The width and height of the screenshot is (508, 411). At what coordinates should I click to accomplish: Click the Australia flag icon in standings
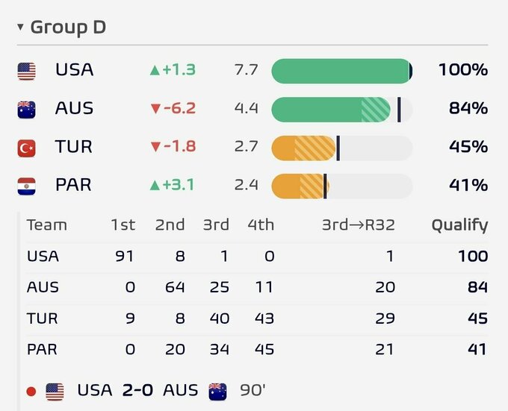(27, 110)
